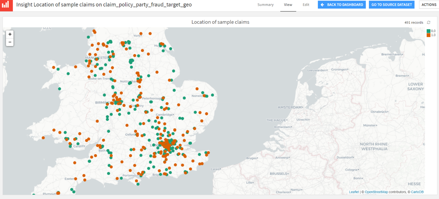Click the back arrow in Back to Dashboard
Screen dimensions: 439x199
(x=322, y=5)
